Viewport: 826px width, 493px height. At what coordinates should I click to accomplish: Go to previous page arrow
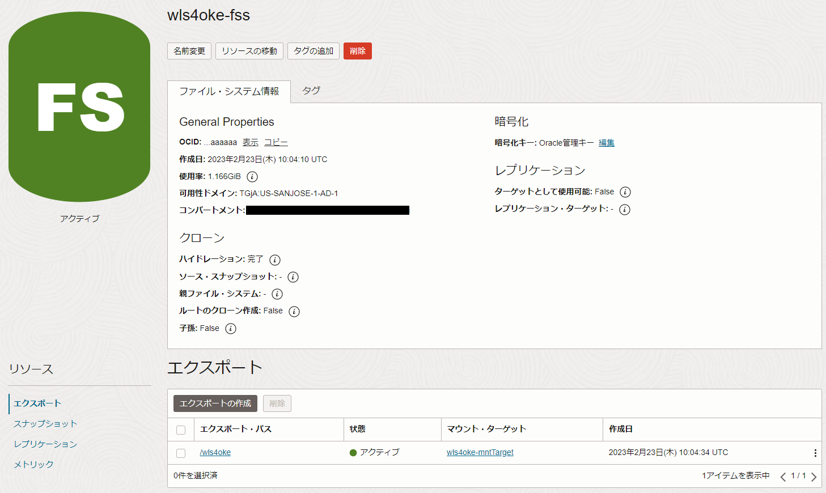click(x=783, y=477)
